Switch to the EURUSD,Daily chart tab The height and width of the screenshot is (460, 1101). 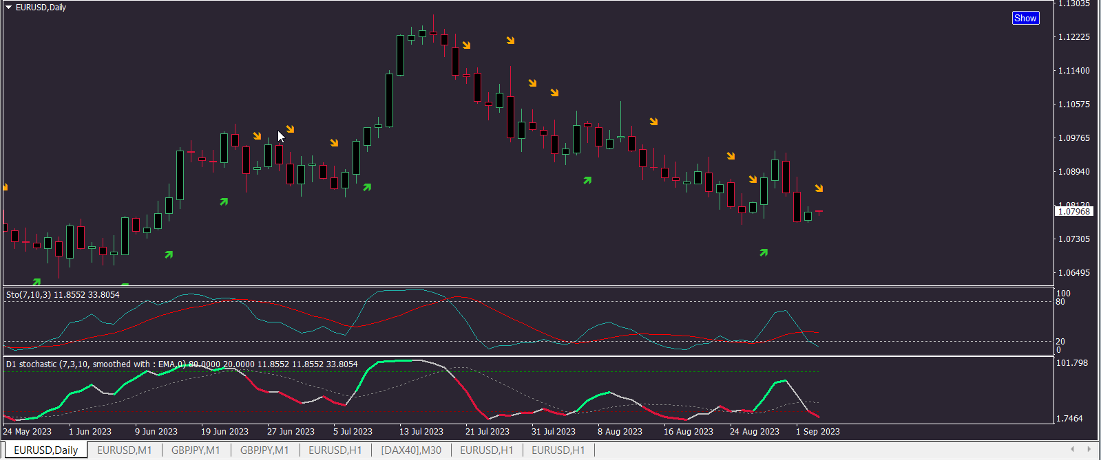46,450
